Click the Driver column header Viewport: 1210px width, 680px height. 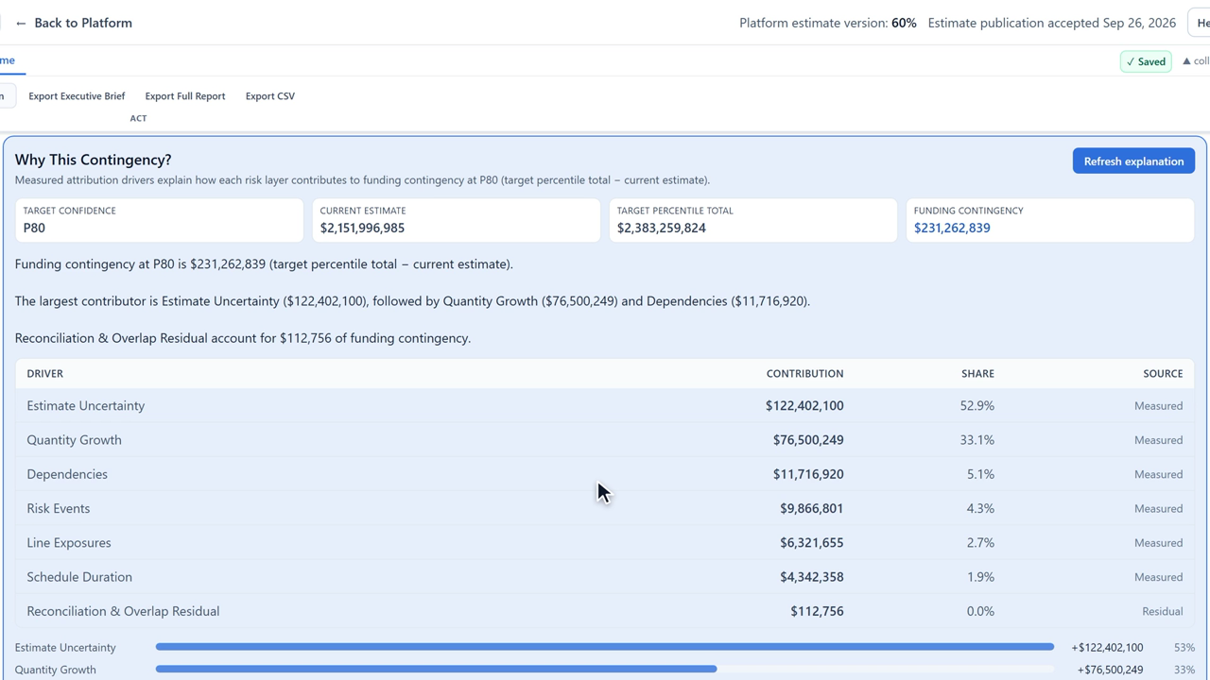pyautogui.click(x=45, y=373)
